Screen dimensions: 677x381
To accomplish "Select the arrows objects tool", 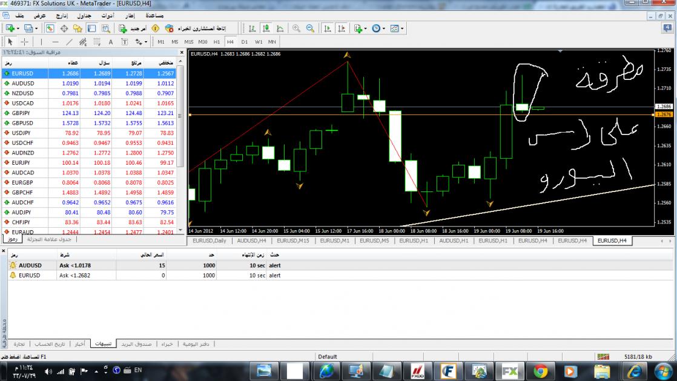I will tap(139, 42).
